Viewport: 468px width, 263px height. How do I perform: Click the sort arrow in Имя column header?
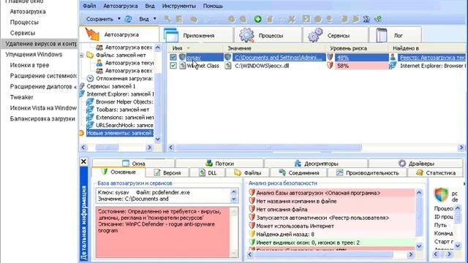click(x=189, y=48)
